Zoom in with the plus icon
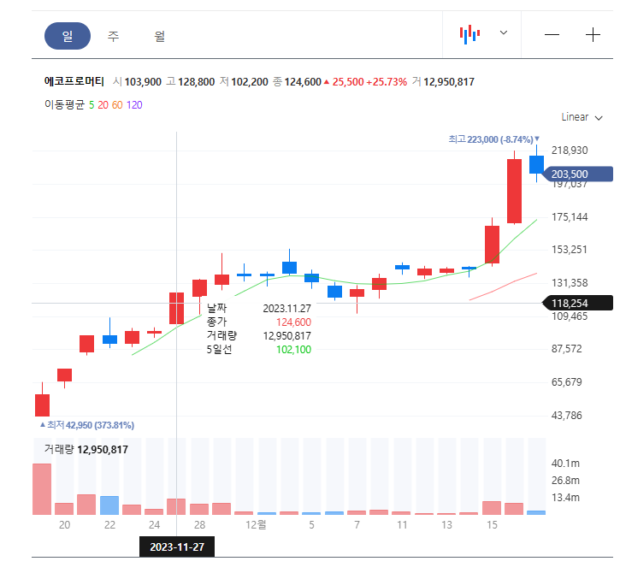The image size is (620, 585). (593, 35)
